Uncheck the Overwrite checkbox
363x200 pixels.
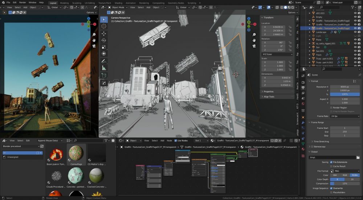click(331, 188)
